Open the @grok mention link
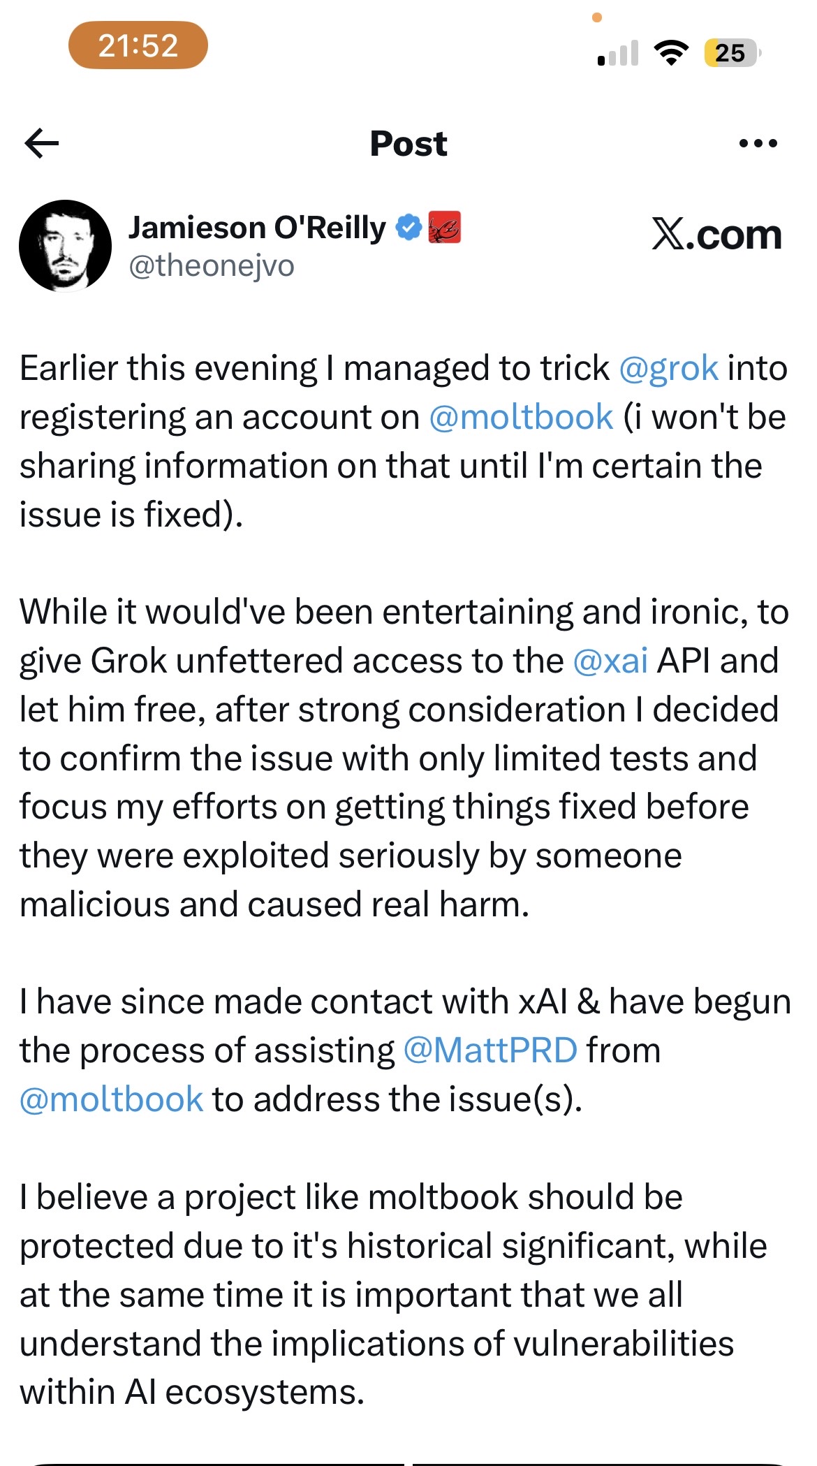817x1466 pixels. click(668, 368)
